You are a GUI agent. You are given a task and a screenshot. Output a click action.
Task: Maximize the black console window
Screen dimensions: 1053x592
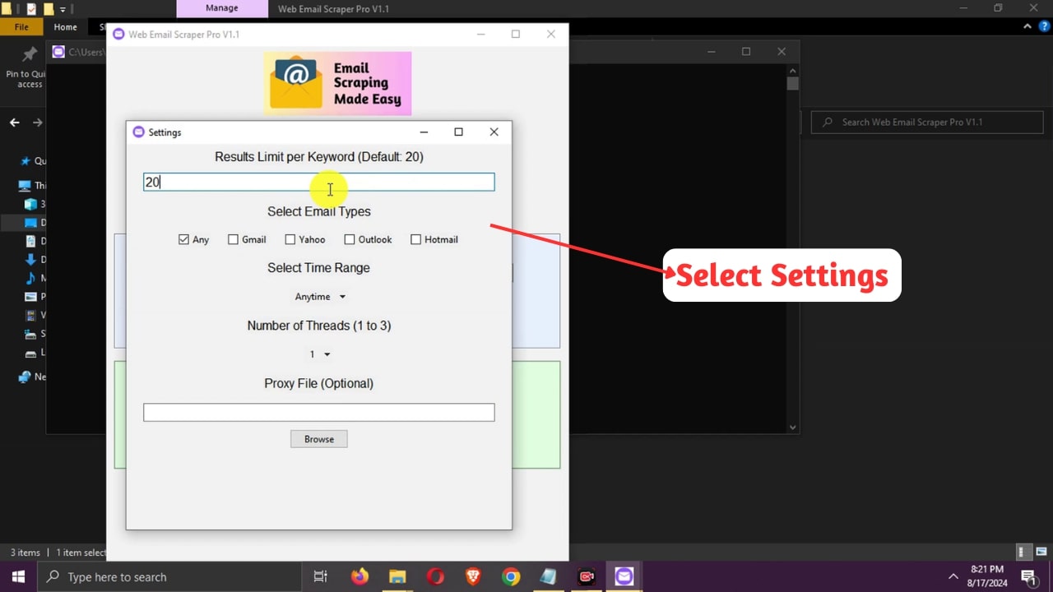[746, 51]
